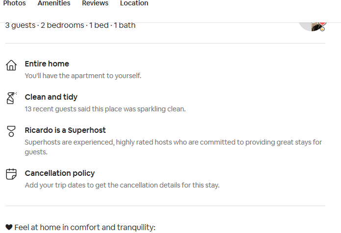341x233 pixels.
Task: Click the black heart icon
Action: click(9, 227)
